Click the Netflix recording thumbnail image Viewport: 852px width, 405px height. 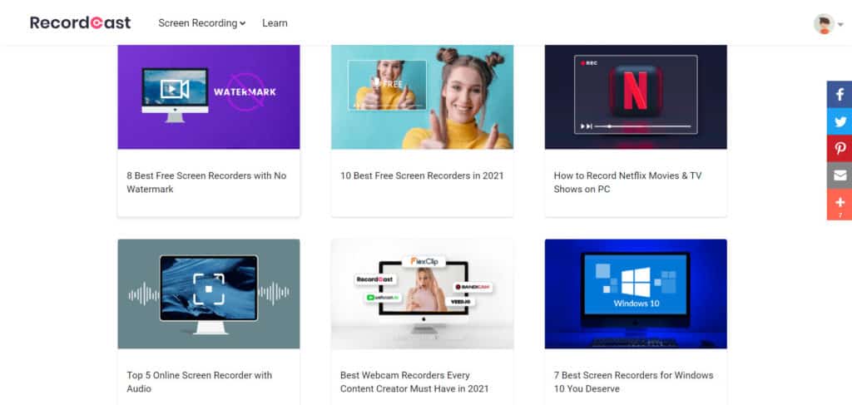[636, 96]
